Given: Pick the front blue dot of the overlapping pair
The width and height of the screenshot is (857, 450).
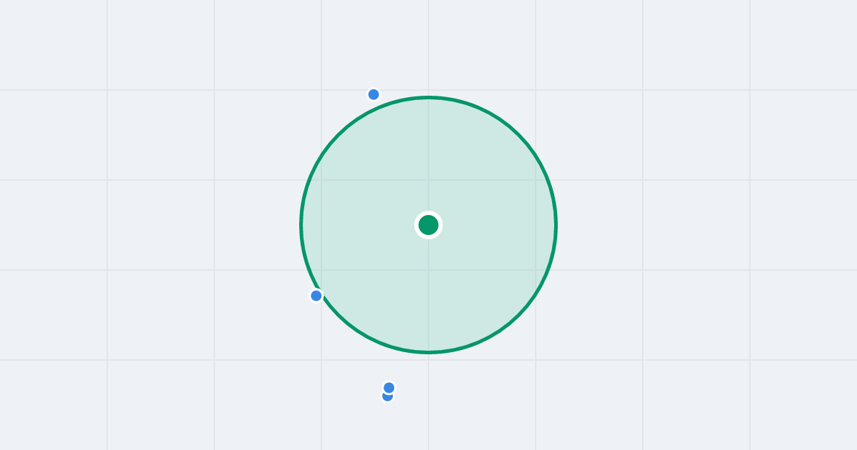Looking at the screenshot, I should tap(389, 388).
